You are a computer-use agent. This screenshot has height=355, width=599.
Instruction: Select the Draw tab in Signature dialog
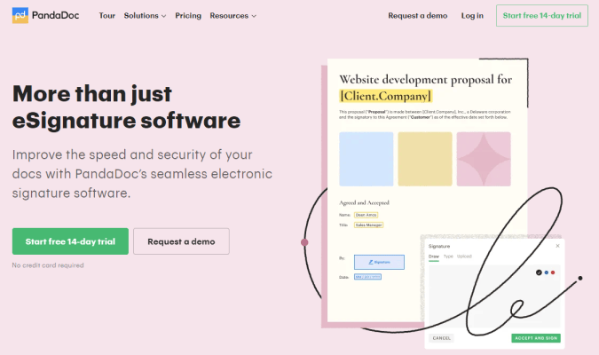[x=434, y=256]
